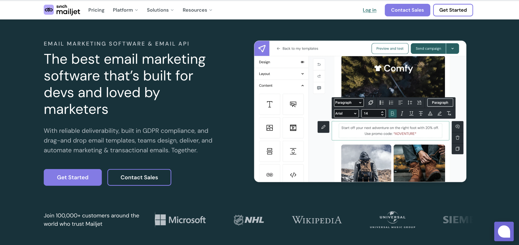Screen dimensions: 519x245
Task: Toggle underline on the selected text
Action: [x=411, y=113]
